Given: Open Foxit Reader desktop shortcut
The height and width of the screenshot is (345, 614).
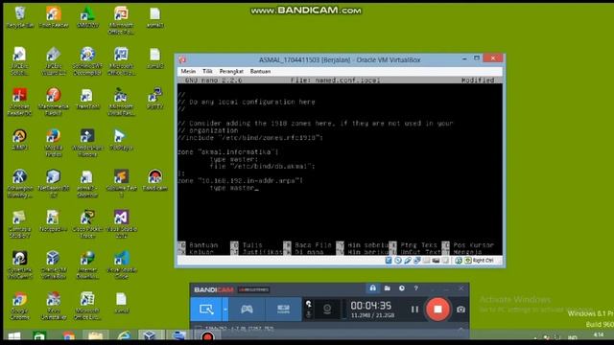Looking at the screenshot, I should tap(54, 17).
